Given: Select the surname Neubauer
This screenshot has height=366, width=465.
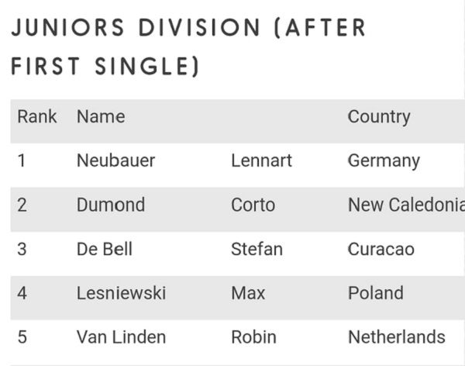Looking at the screenshot, I should [115, 161].
